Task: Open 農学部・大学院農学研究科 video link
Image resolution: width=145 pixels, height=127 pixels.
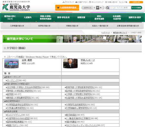Action: tap(19, 98)
